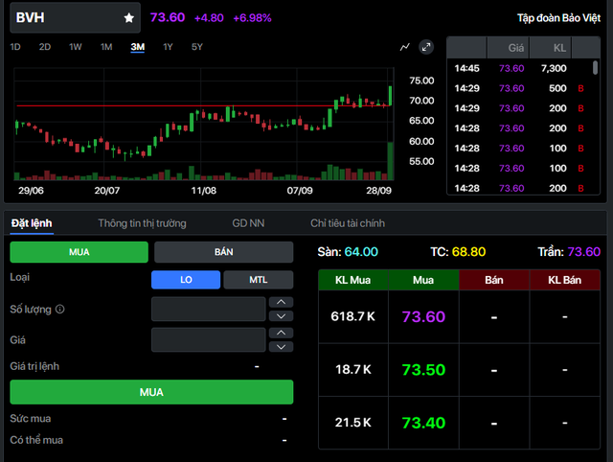This screenshot has height=462, width=613.
Task: Switch to BÁN sell mode
Action: (x=223, y=252)
